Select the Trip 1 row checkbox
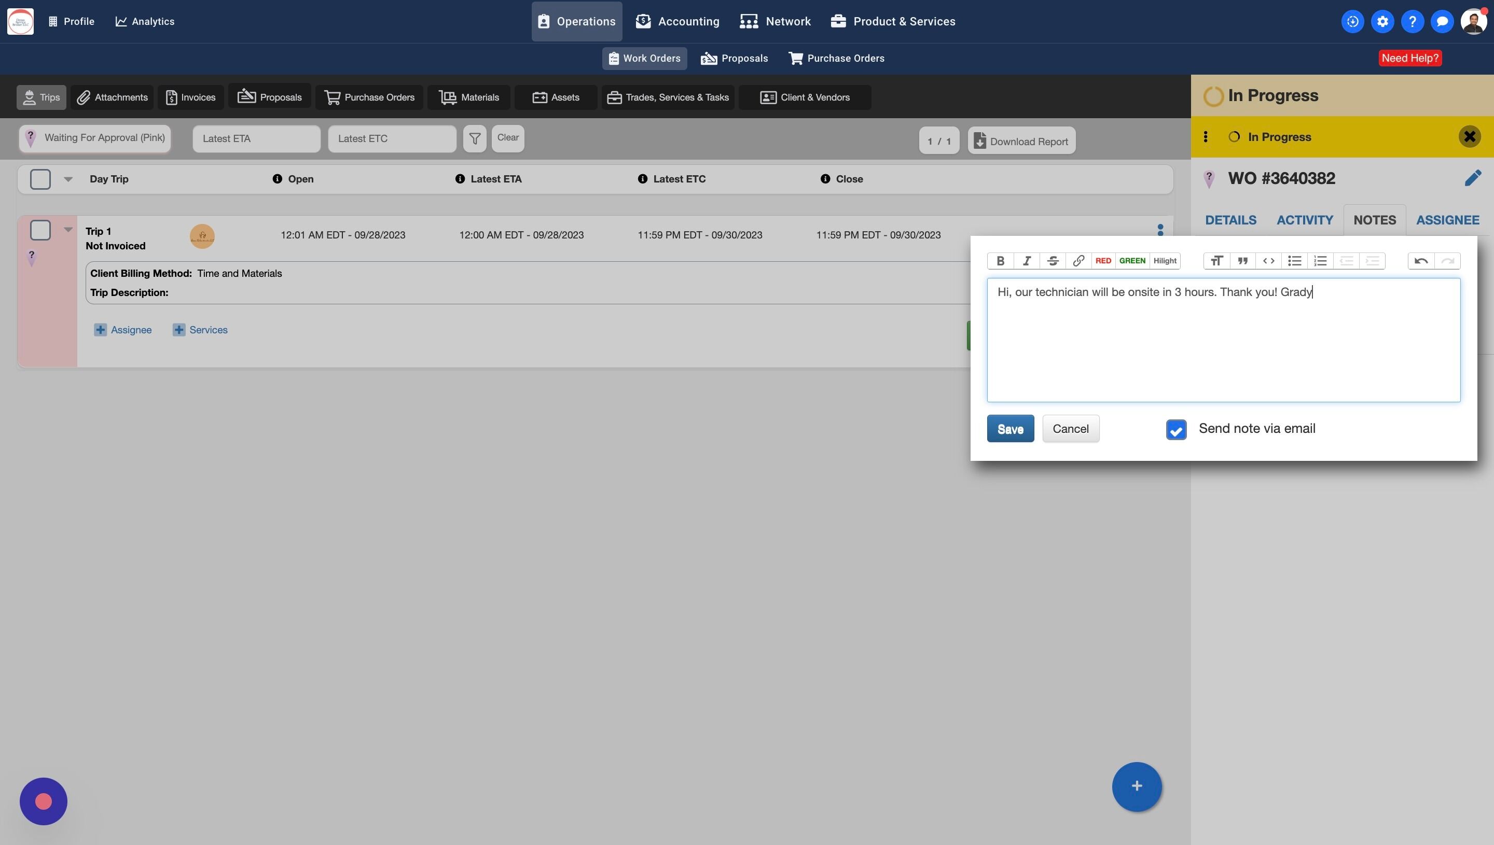The width and height of the screenshot is (1494, 845). [x=40, y=230]
